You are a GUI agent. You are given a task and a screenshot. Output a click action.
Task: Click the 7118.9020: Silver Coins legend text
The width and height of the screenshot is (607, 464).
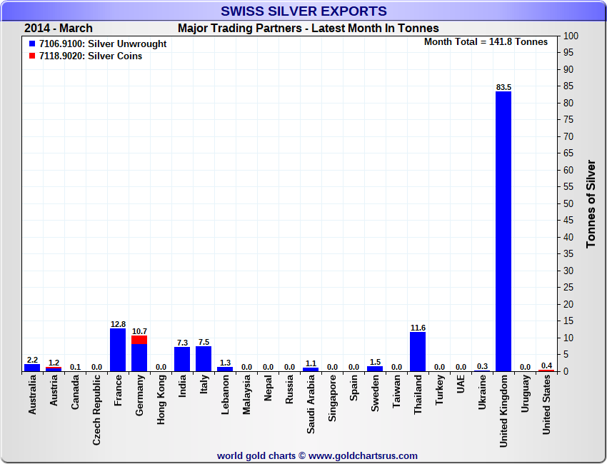click(x=91, y=56)
